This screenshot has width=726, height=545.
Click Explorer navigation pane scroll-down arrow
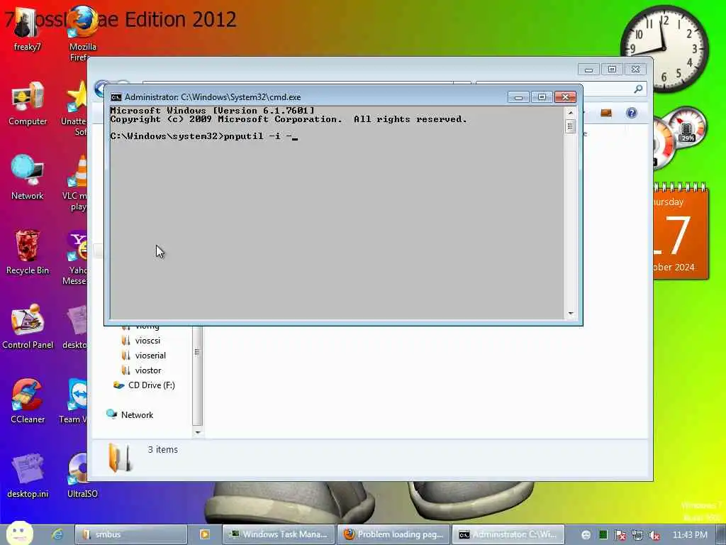[x=198, y=432]
